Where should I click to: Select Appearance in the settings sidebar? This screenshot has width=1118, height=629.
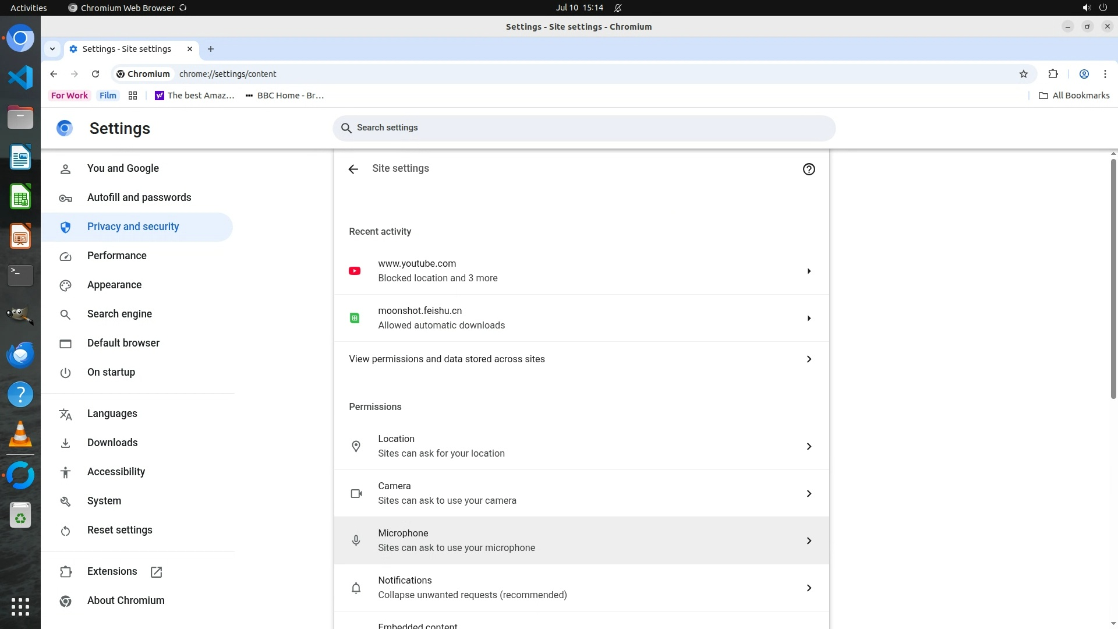(x=114, y=285)
